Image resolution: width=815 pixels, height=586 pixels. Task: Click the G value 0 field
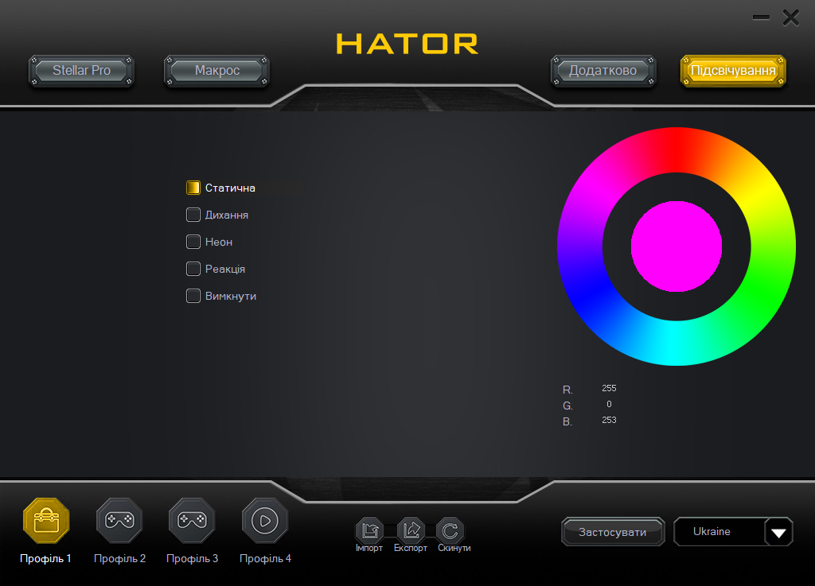coord(609,404)
